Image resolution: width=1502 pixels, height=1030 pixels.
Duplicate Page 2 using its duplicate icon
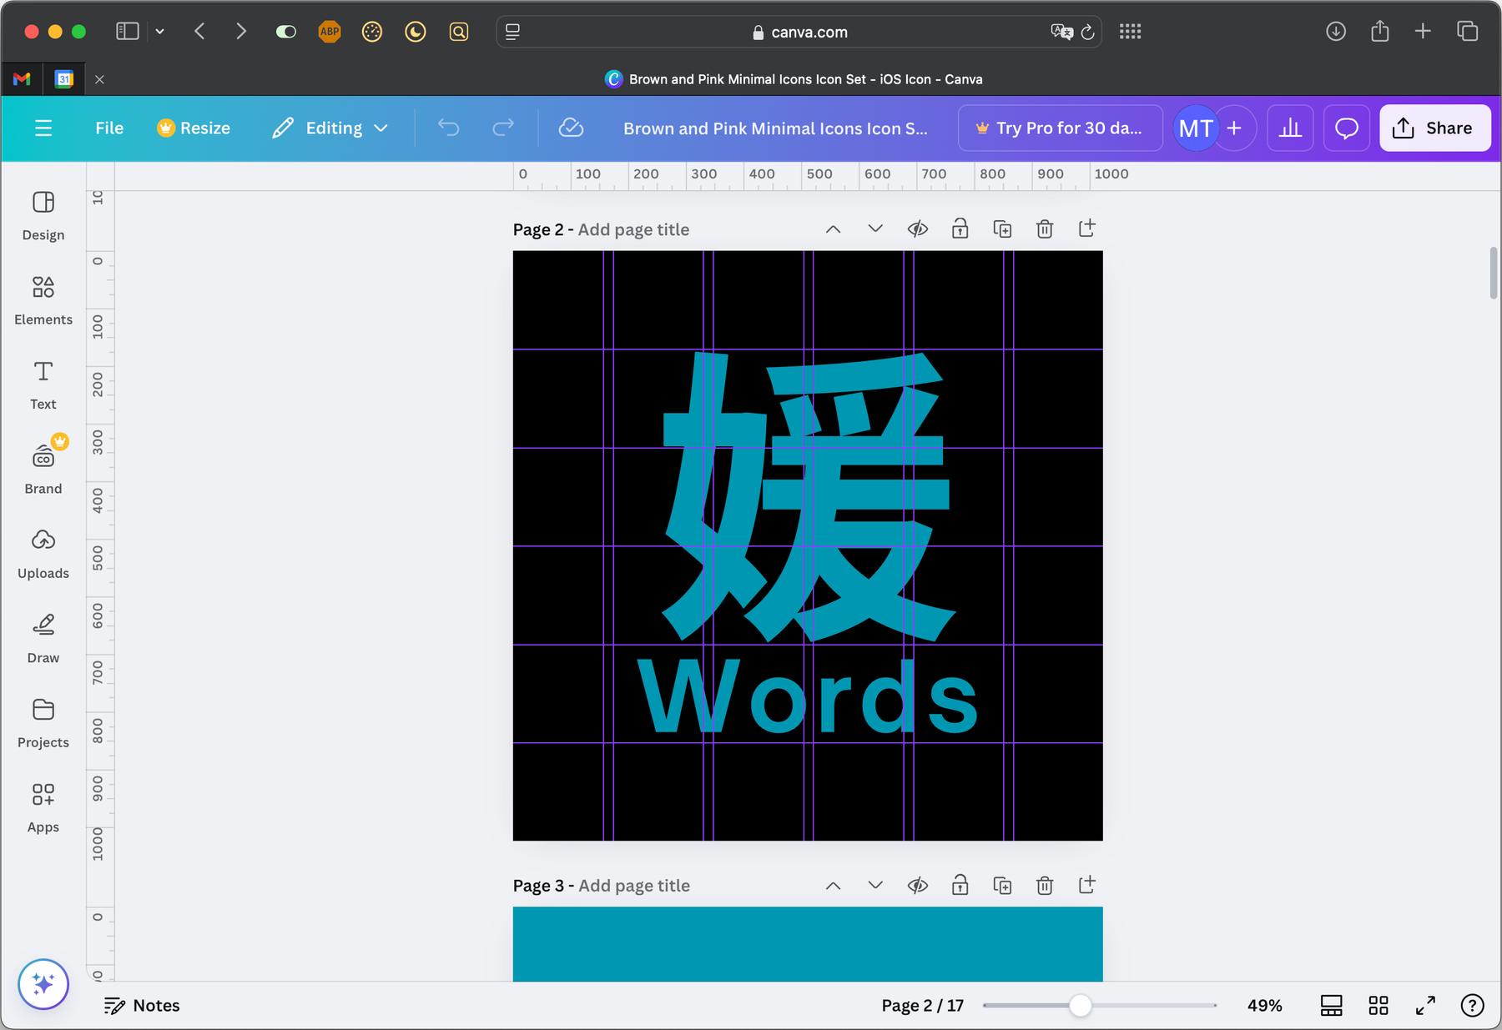pos(1002,229)
